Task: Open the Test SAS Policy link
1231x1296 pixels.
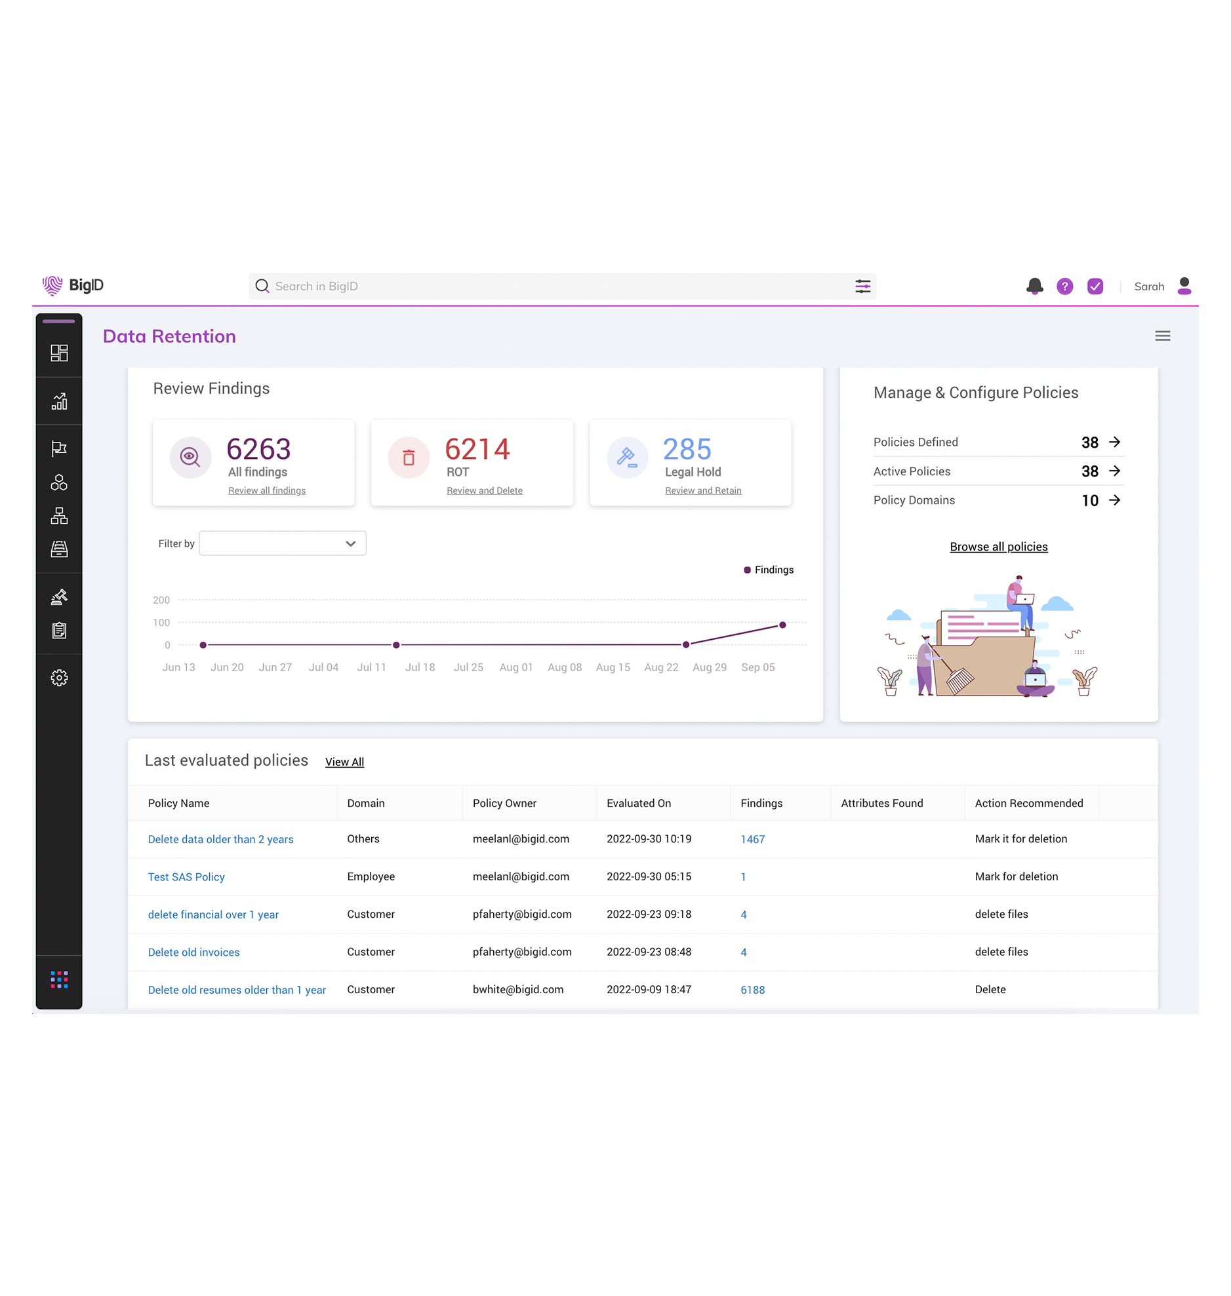Action: tap(186, 878)
